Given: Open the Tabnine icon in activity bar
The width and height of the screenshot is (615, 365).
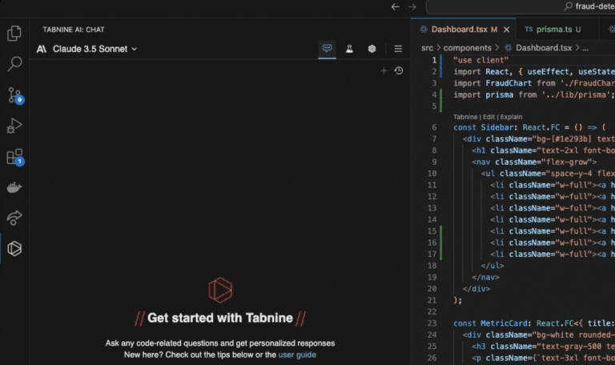Looking at the screenshot, I should [x=14, y=249].
